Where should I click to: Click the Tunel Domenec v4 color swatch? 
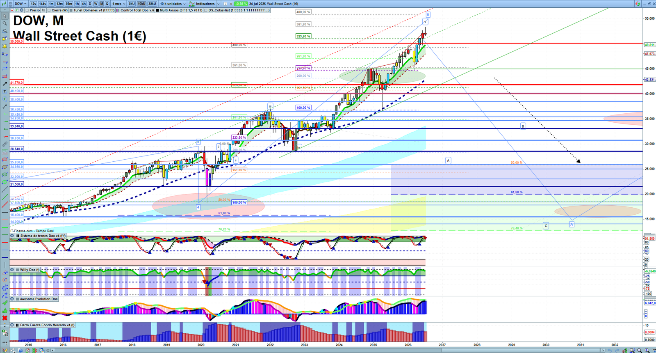pos(71,10)
